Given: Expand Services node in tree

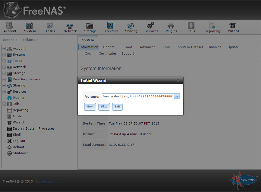Looking at the screenshot, I should pos(4,92).
